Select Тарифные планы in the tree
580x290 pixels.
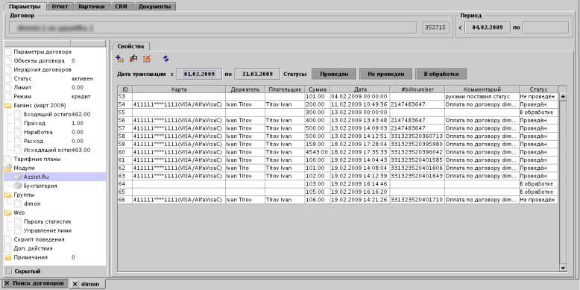click(x=37, y=159)
